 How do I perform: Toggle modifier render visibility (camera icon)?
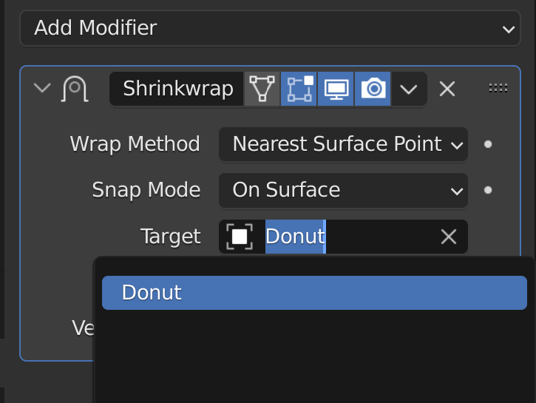tap(373, 89)
